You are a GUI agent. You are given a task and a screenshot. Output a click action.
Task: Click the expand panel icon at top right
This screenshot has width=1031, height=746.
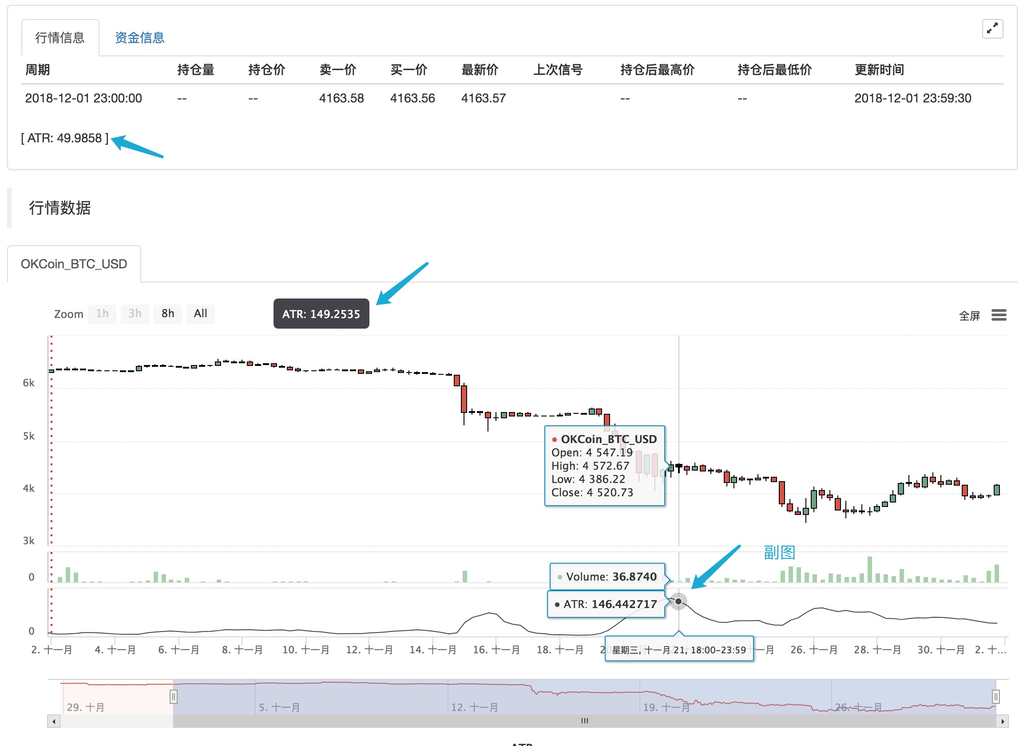click(992, 28)
